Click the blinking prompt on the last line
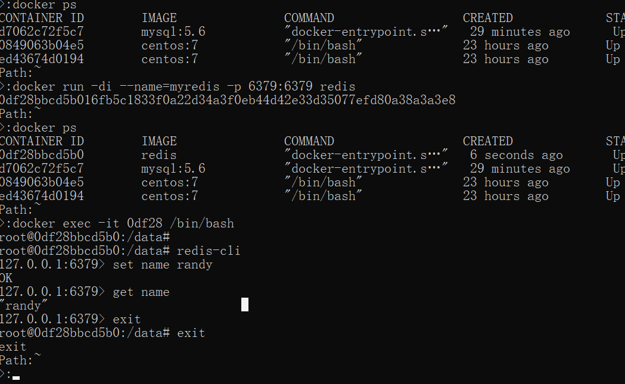This screenshot has height=384, width=625. pos(16,377)
